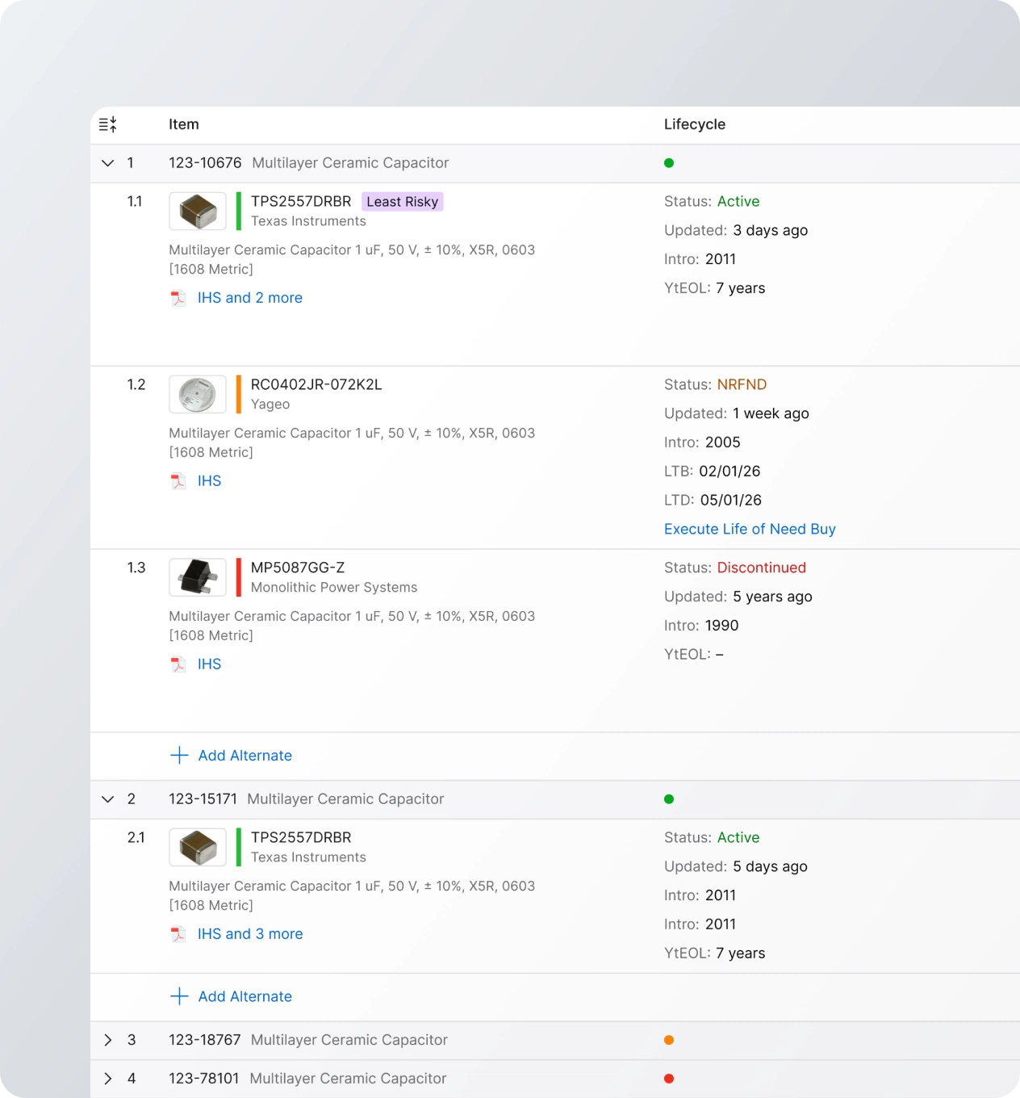Click 'Updated: 5 years ago' text
The image size is (1020, 1098).
pyautogui.click(x=738, y=597)
